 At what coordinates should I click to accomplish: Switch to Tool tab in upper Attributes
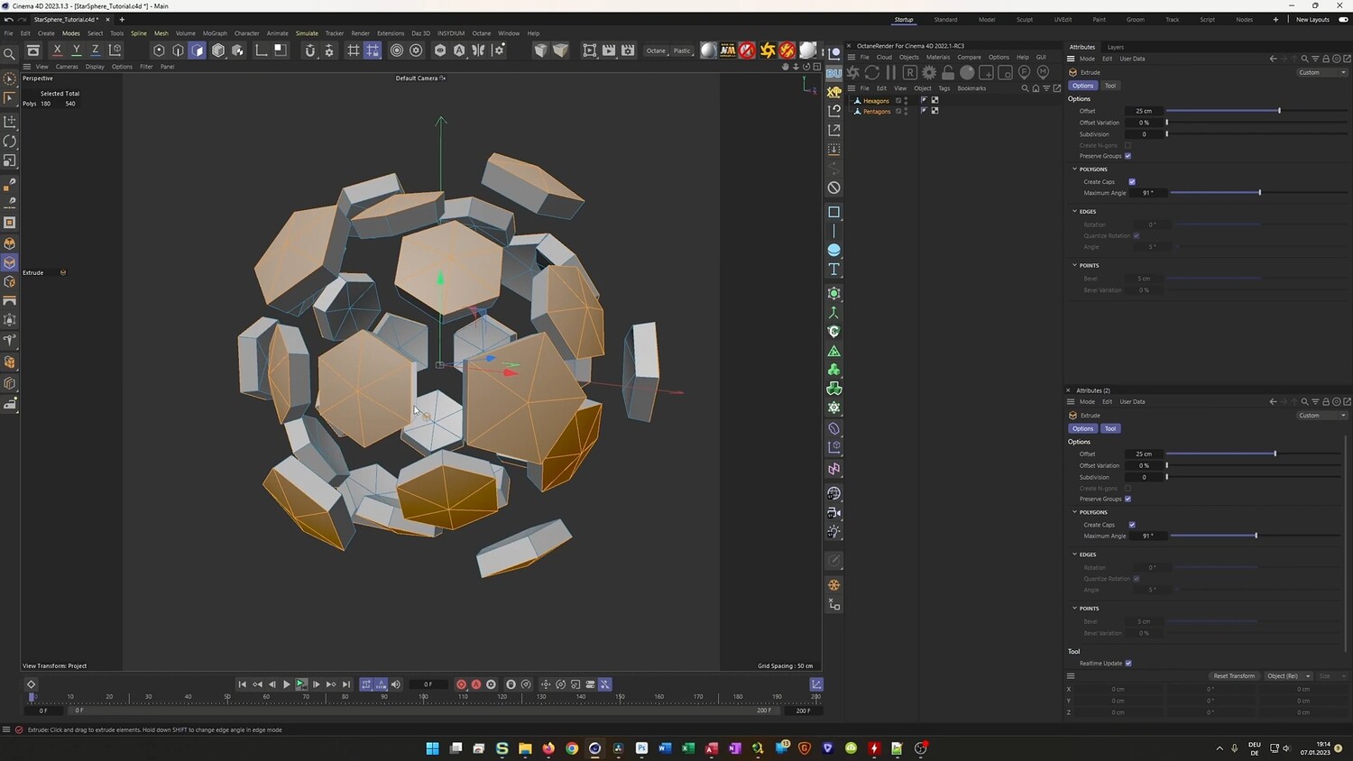(1109, 86)
